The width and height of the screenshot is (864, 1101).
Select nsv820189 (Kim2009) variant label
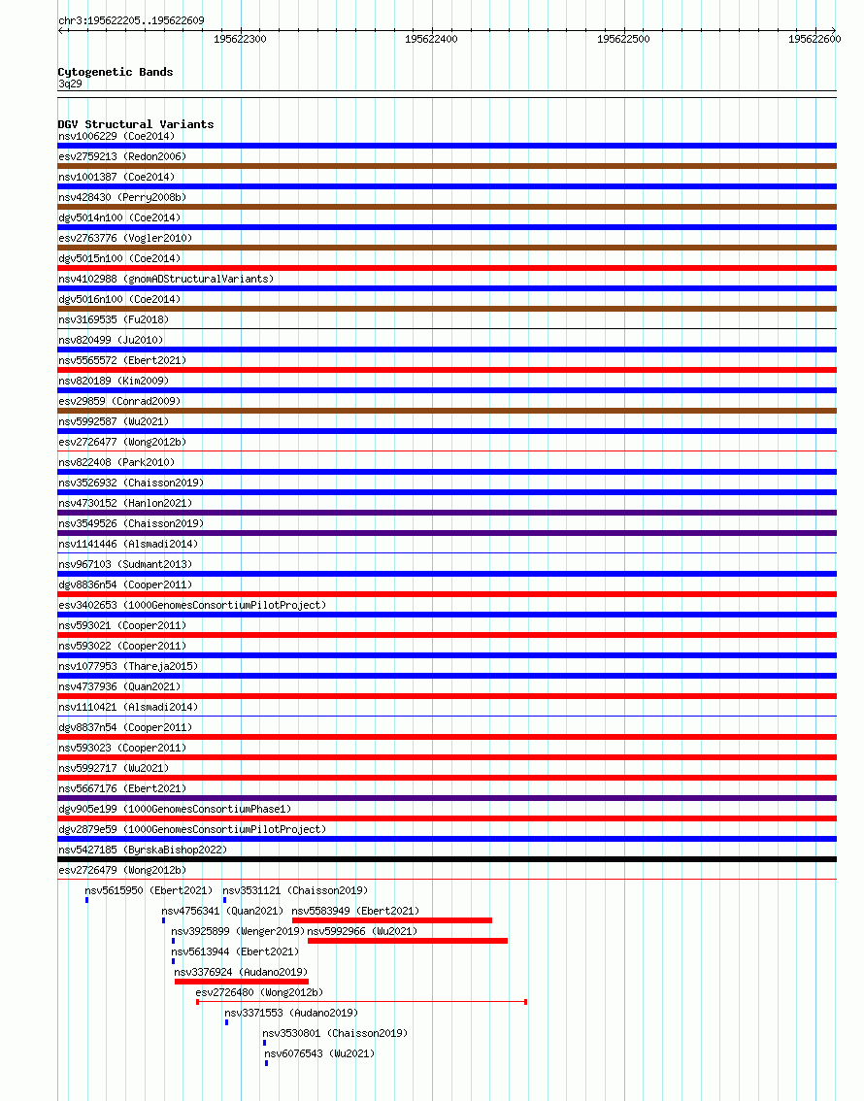click(114, 381)
